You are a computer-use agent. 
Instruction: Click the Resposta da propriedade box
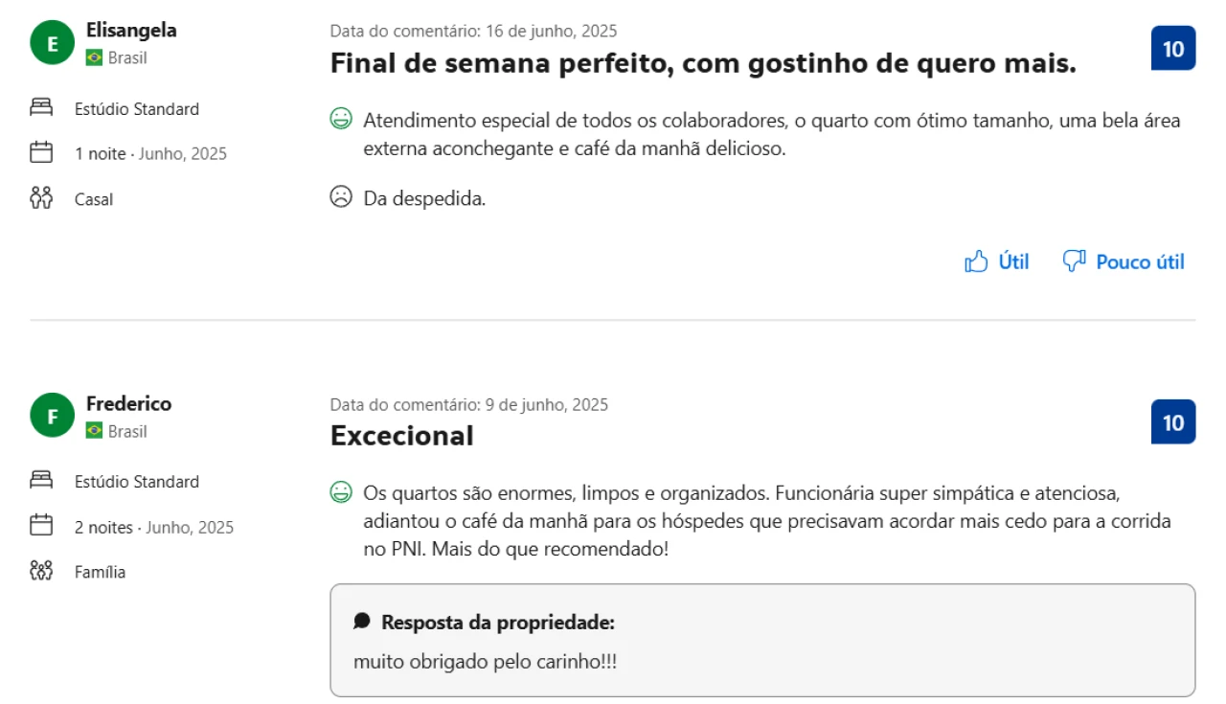762,640
